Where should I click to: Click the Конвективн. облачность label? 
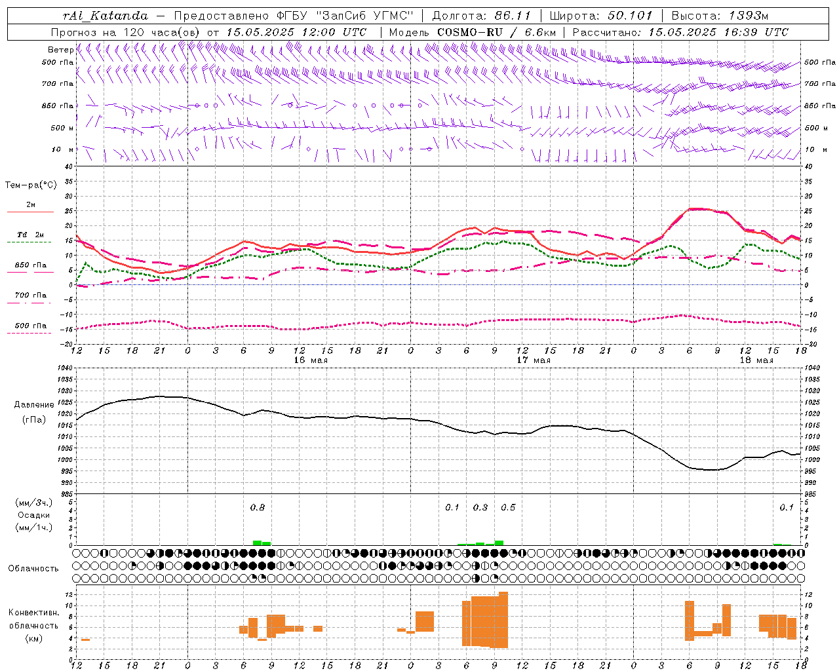tap(34, 619)
